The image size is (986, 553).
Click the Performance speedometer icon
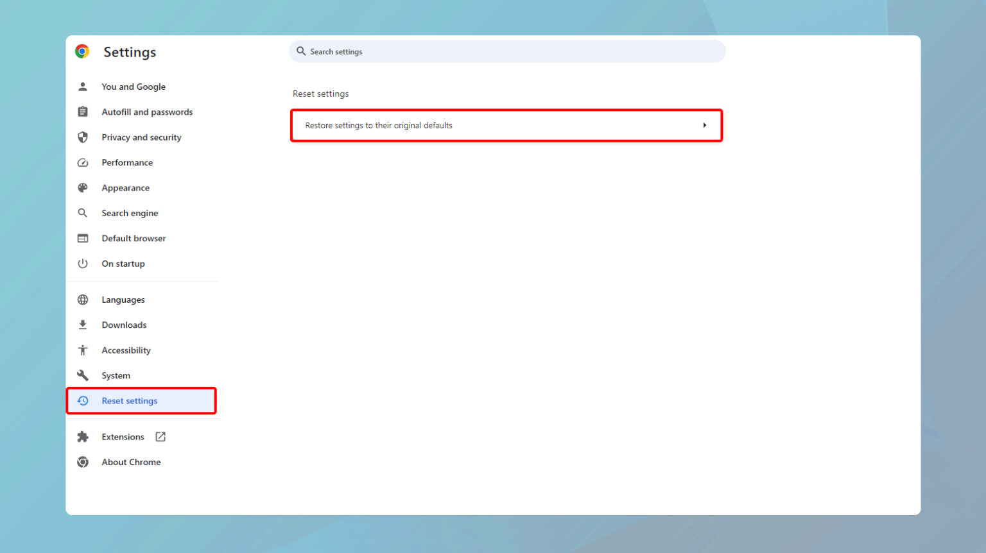[83, 162]
